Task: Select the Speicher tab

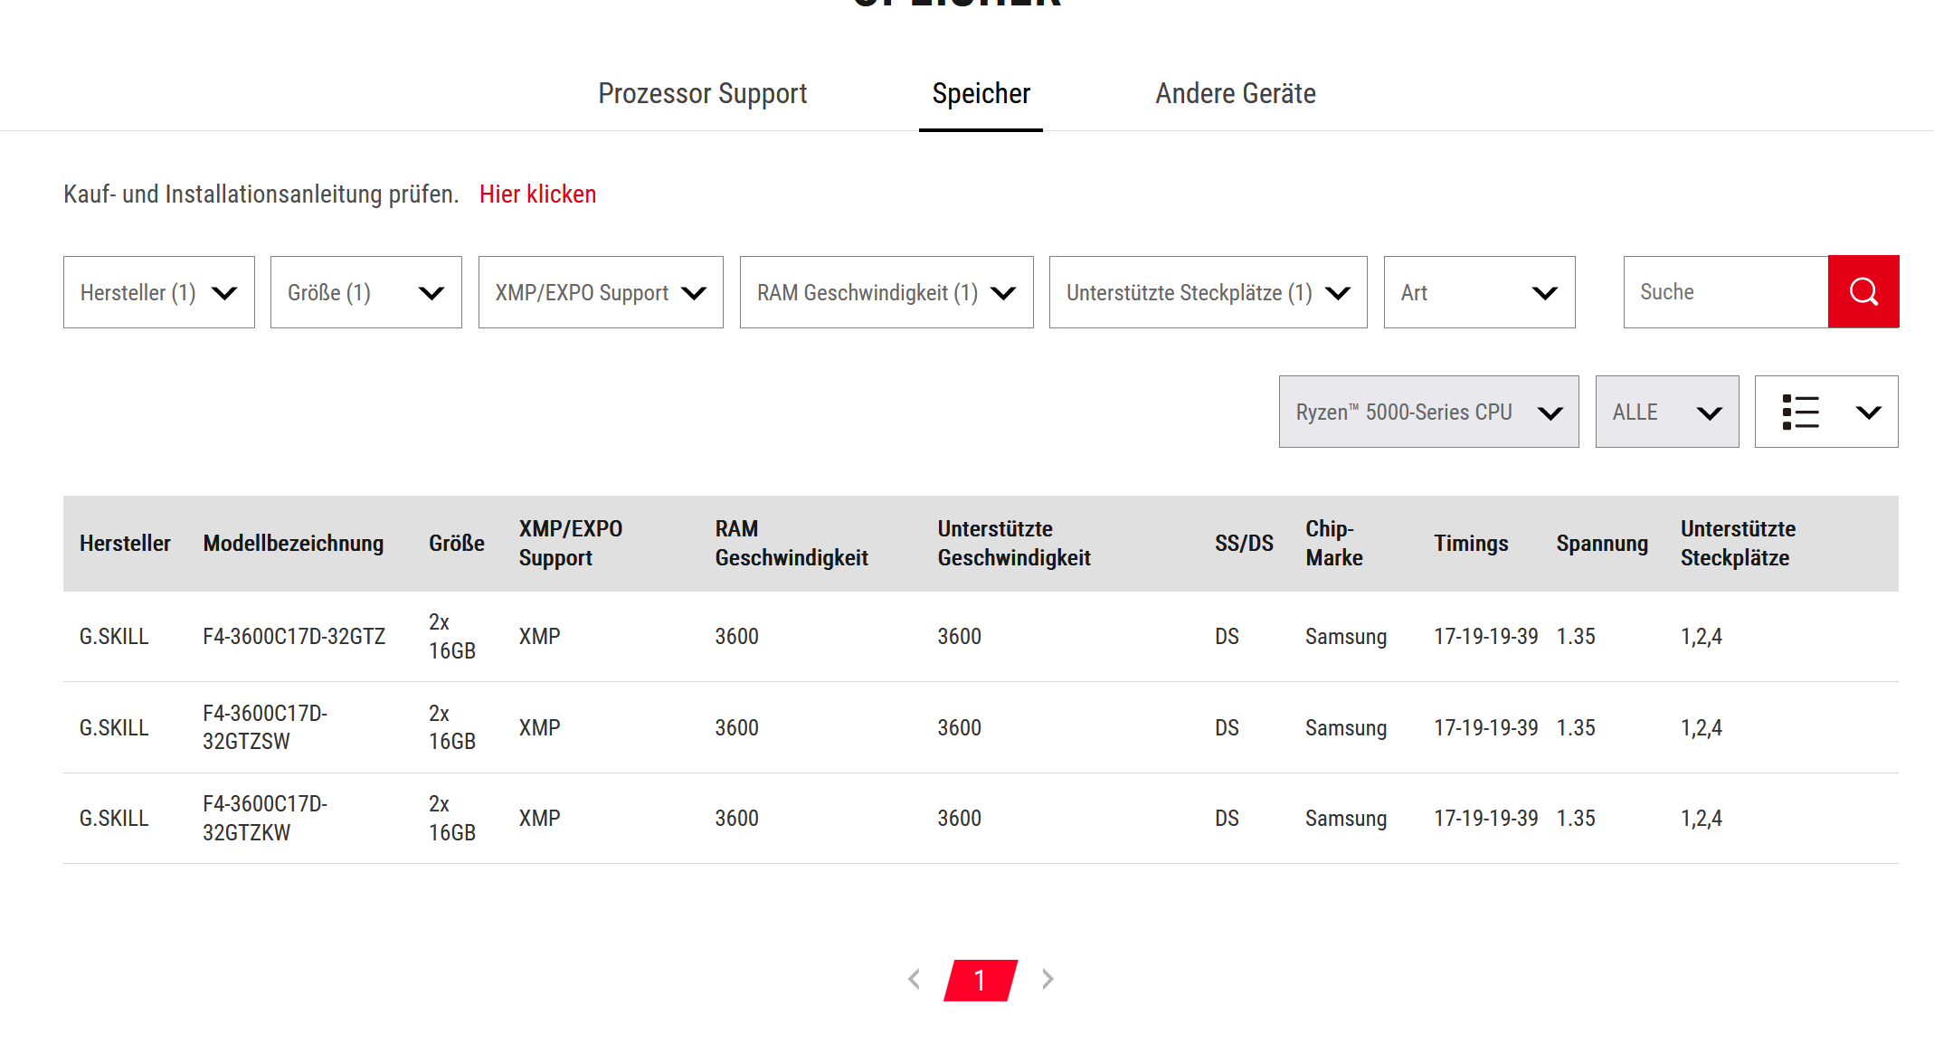Action: coord(981,93)
